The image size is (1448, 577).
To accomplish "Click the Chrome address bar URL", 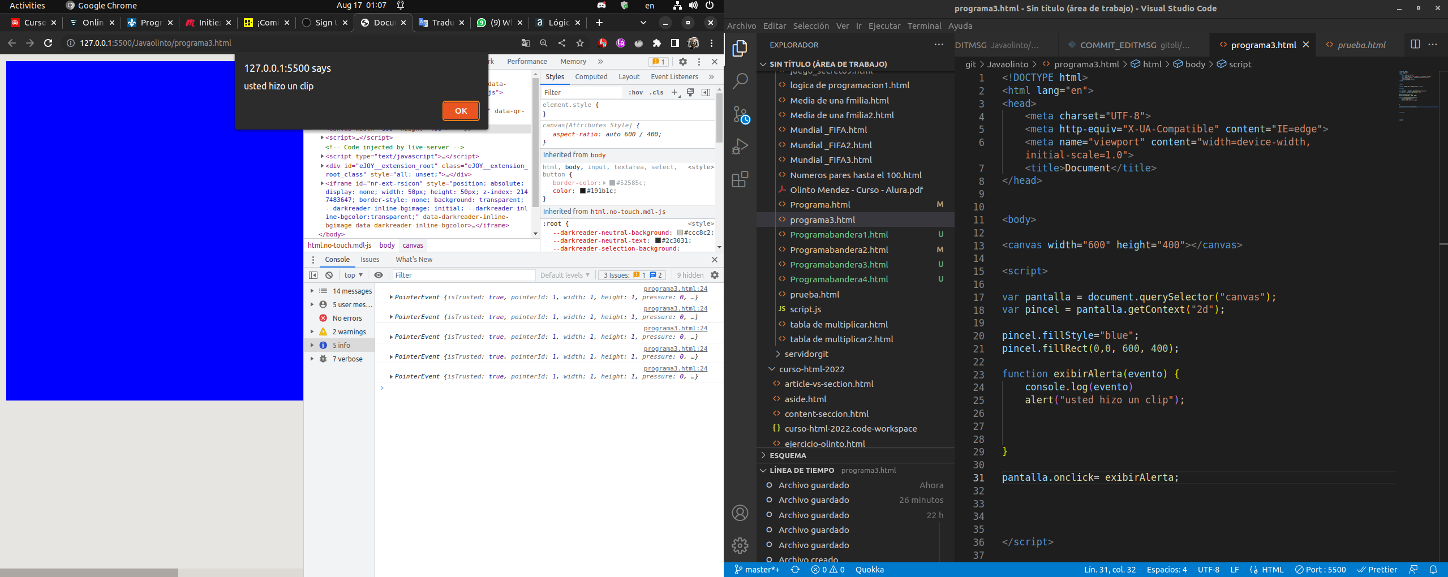I will click(x=156, y=43).
